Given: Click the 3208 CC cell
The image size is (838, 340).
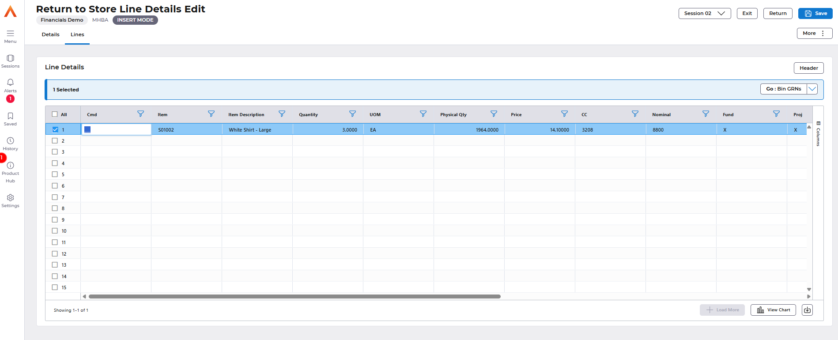Looking at the screenshot, I should (611, 130).
